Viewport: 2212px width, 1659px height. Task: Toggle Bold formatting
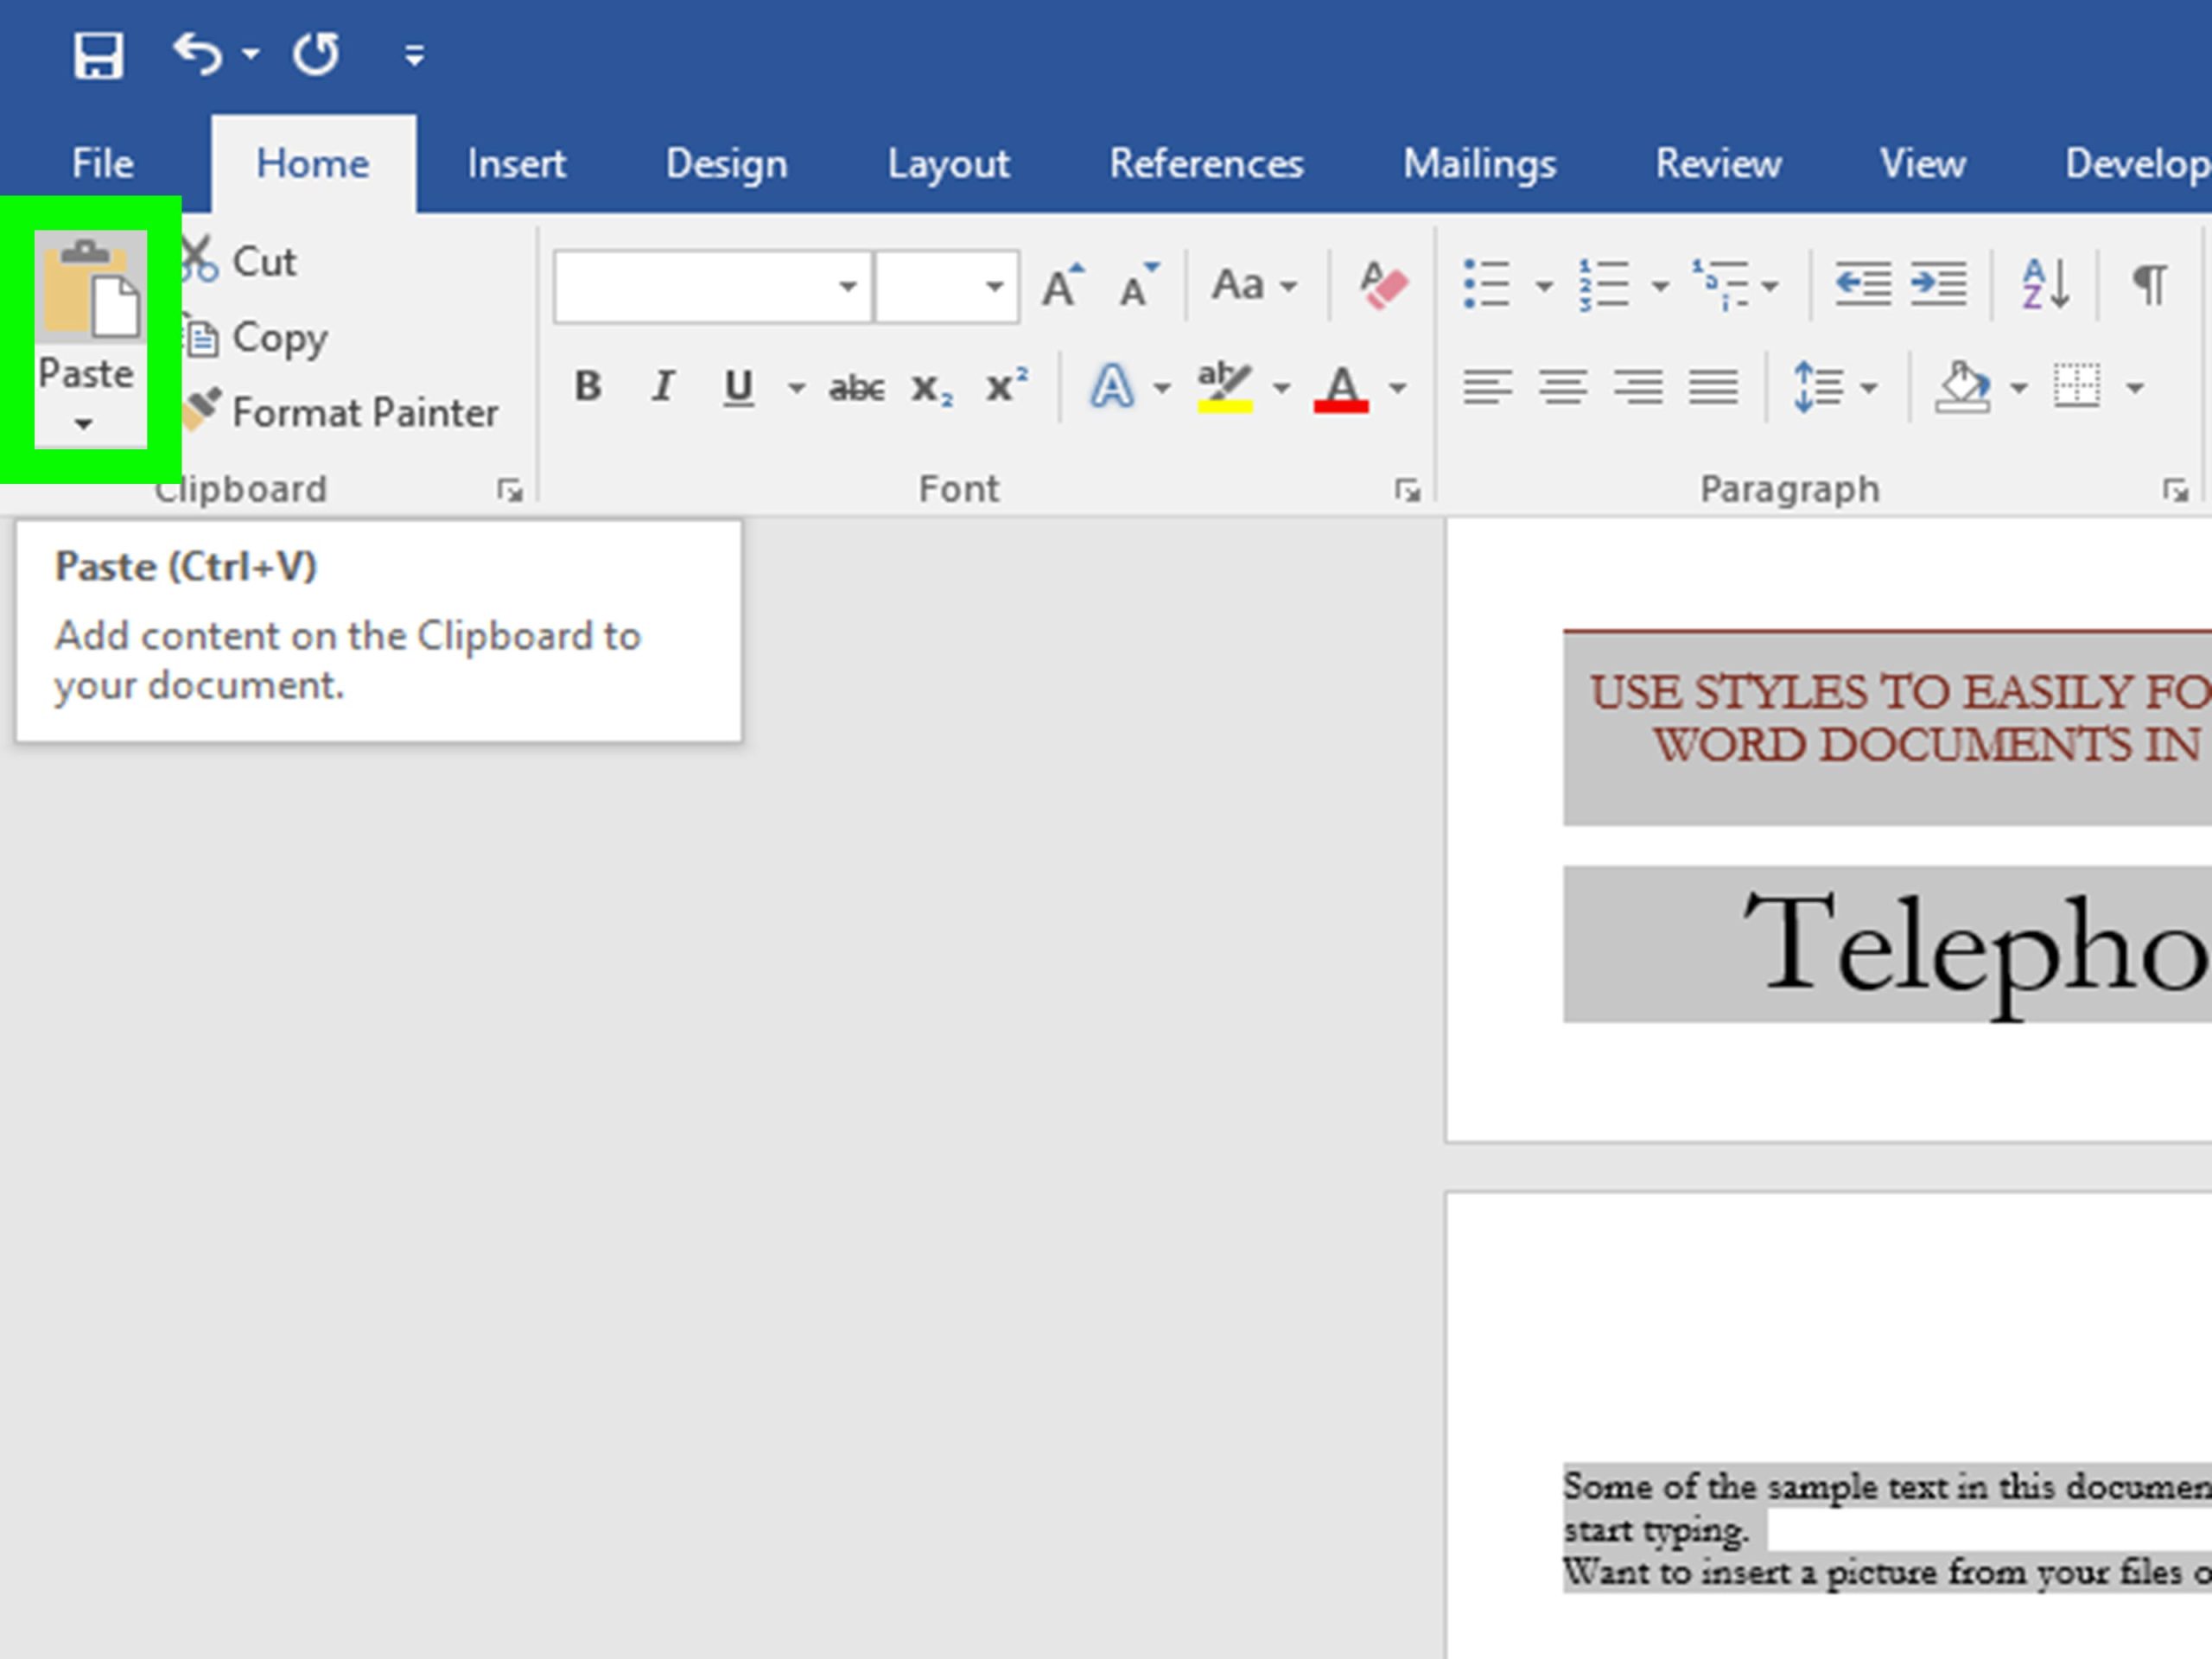click(588, 387)
